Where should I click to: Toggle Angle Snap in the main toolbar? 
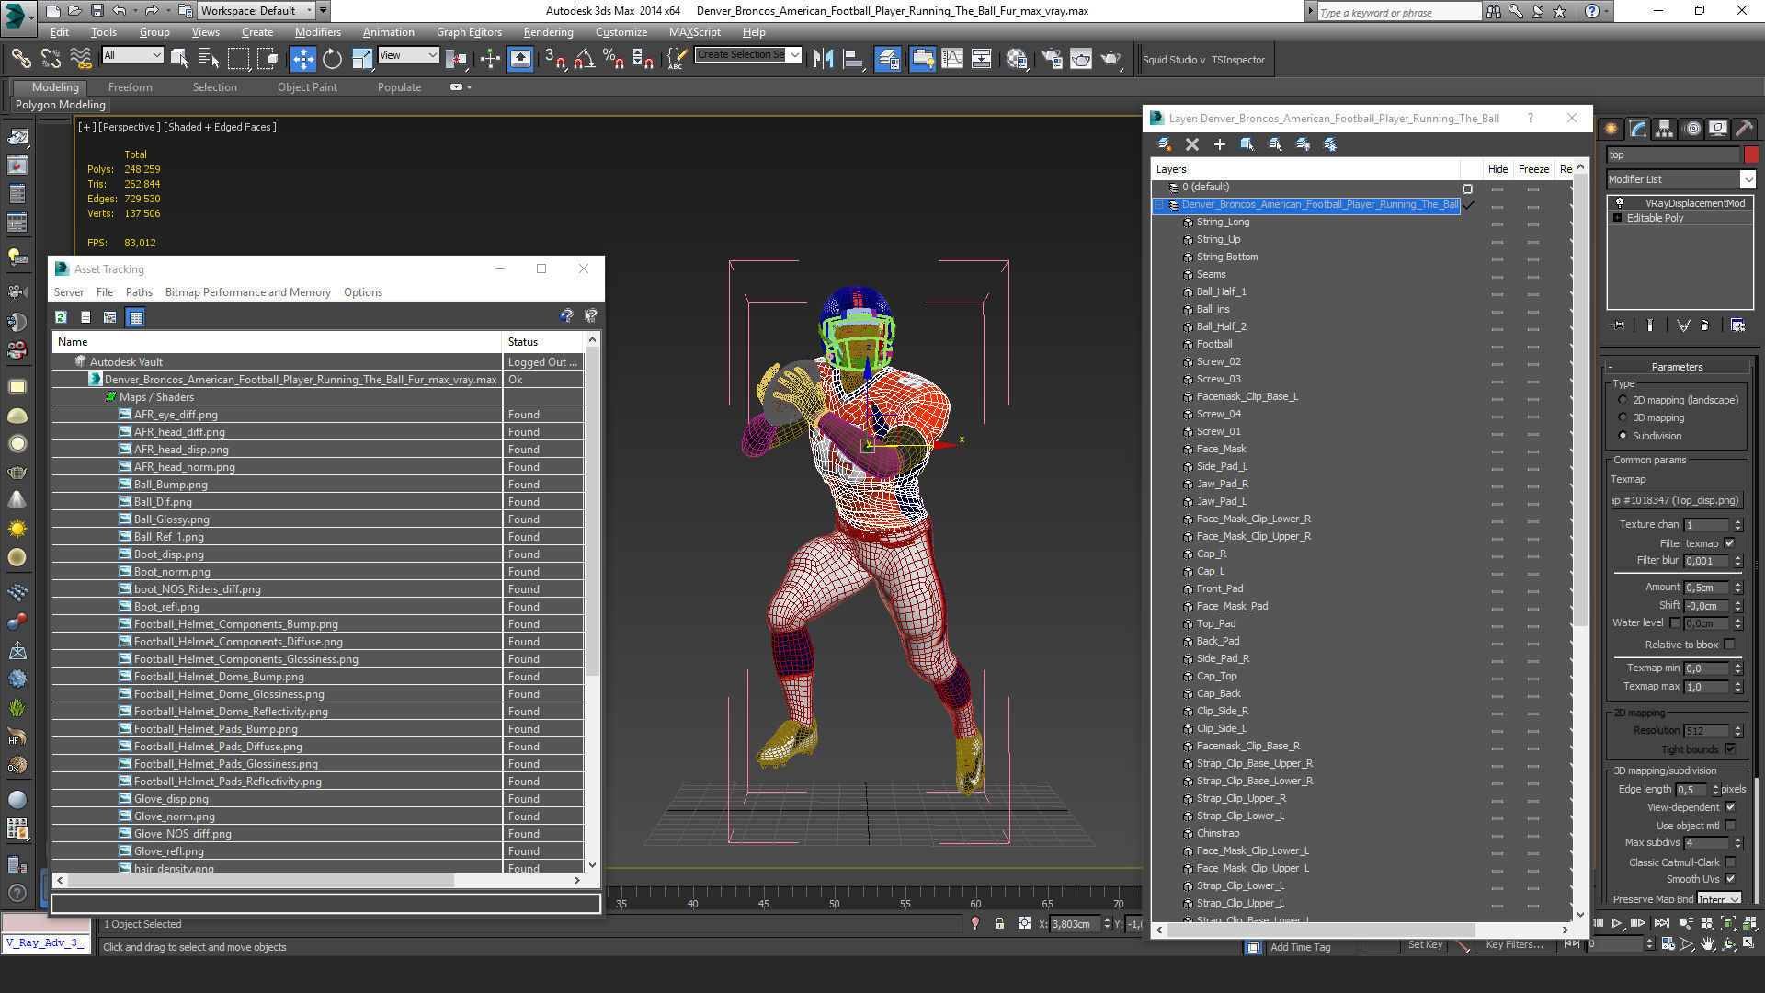click(584, 60)
